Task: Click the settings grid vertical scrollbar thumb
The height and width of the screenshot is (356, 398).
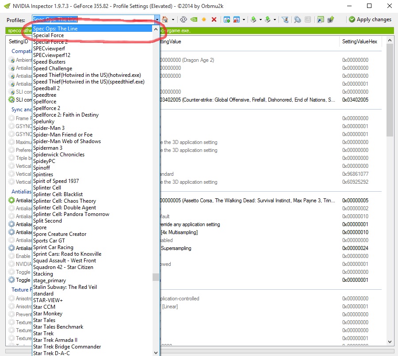Action: [390, 90]
